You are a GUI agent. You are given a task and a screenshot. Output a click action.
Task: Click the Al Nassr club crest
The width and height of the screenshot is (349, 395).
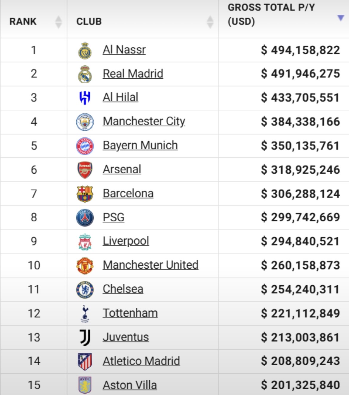coord(85,50)
